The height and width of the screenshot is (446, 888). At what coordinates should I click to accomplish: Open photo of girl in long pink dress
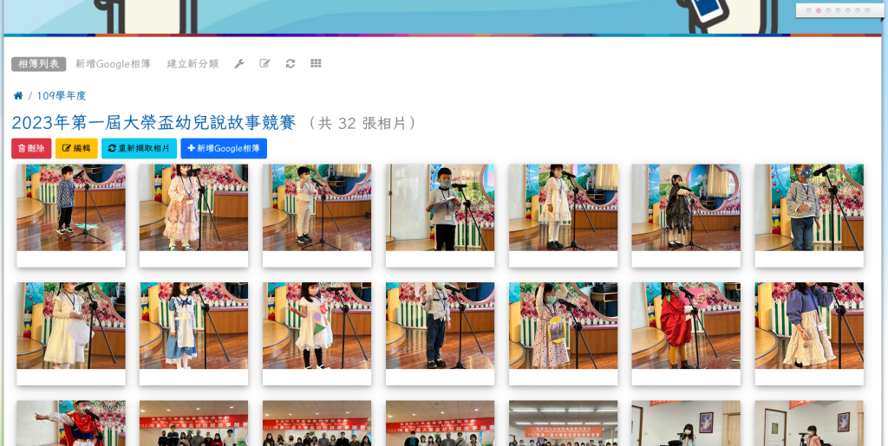pyautogui.click(x=193, y=208)
